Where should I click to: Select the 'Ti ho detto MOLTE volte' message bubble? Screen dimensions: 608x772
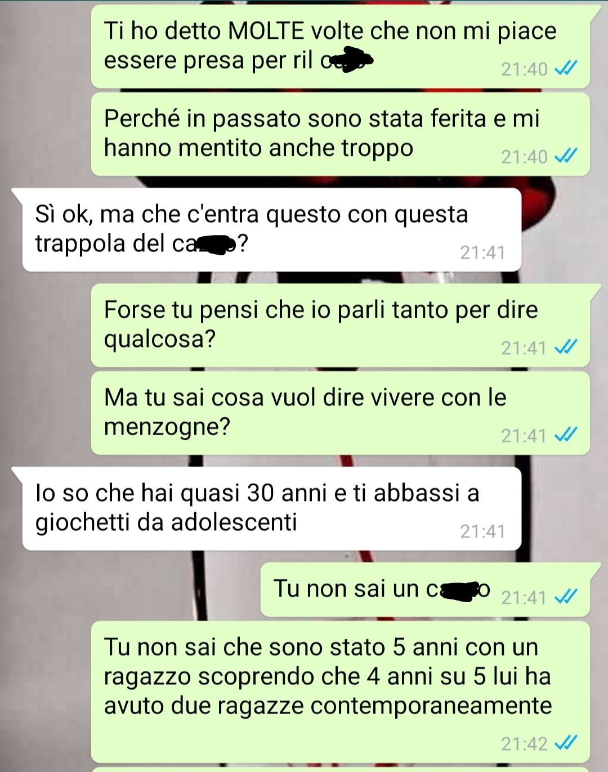tap(341, 47)
